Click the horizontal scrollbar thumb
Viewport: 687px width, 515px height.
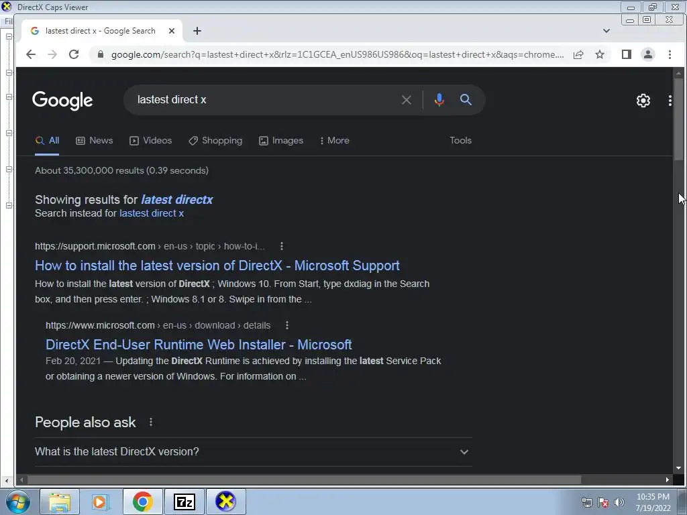click(x=305, y=479)
